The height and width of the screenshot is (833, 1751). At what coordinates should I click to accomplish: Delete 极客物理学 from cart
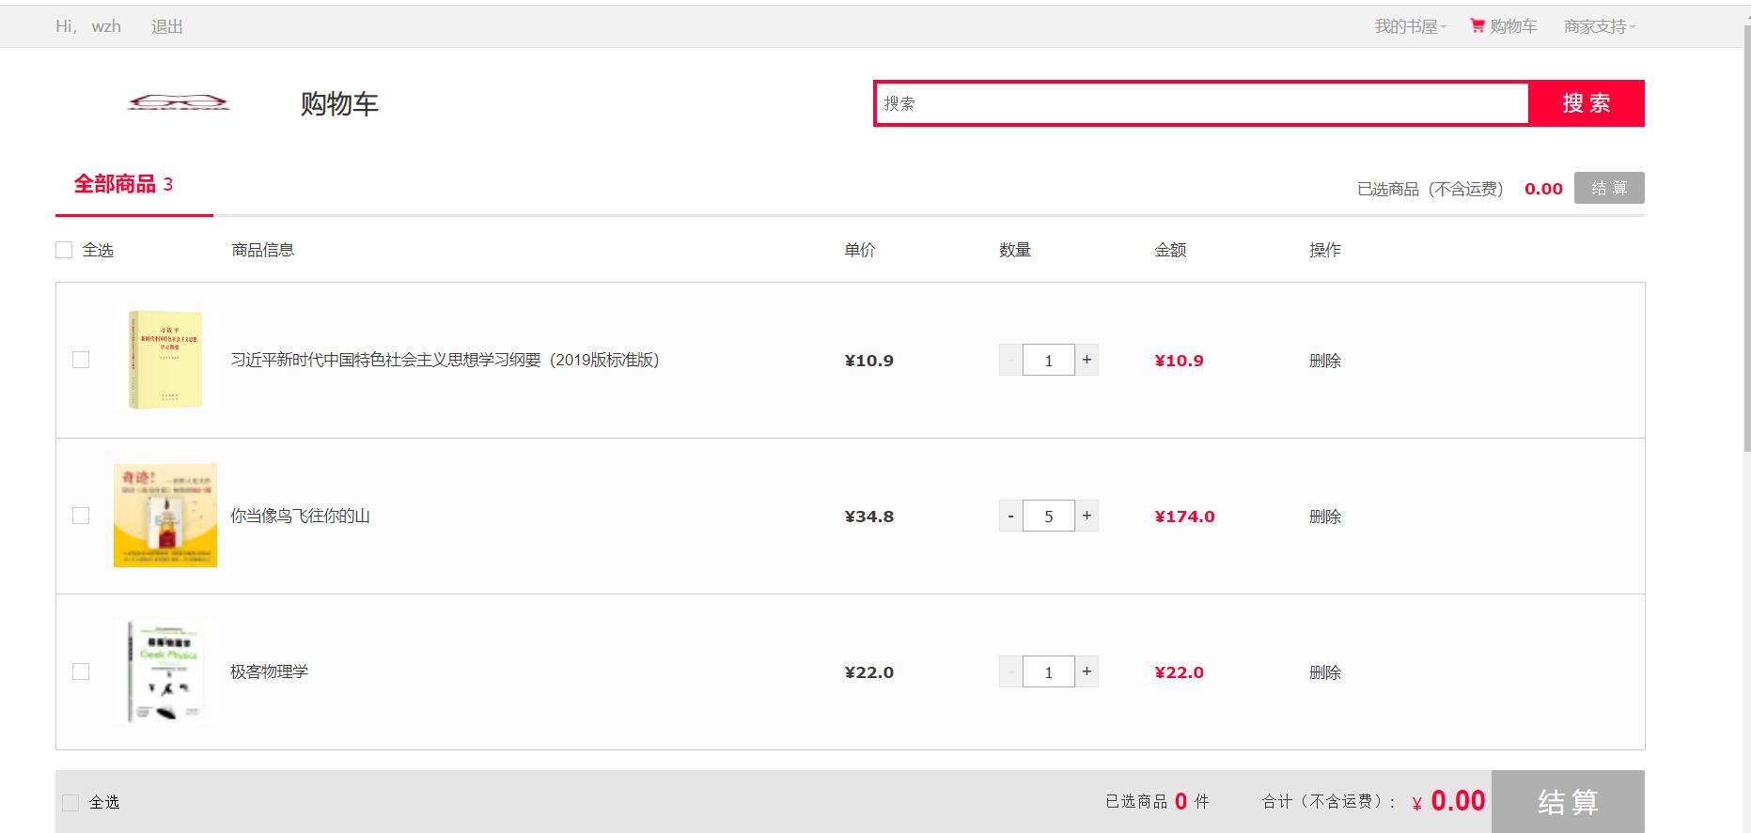pyautogui.click(x=1325, y=672)
